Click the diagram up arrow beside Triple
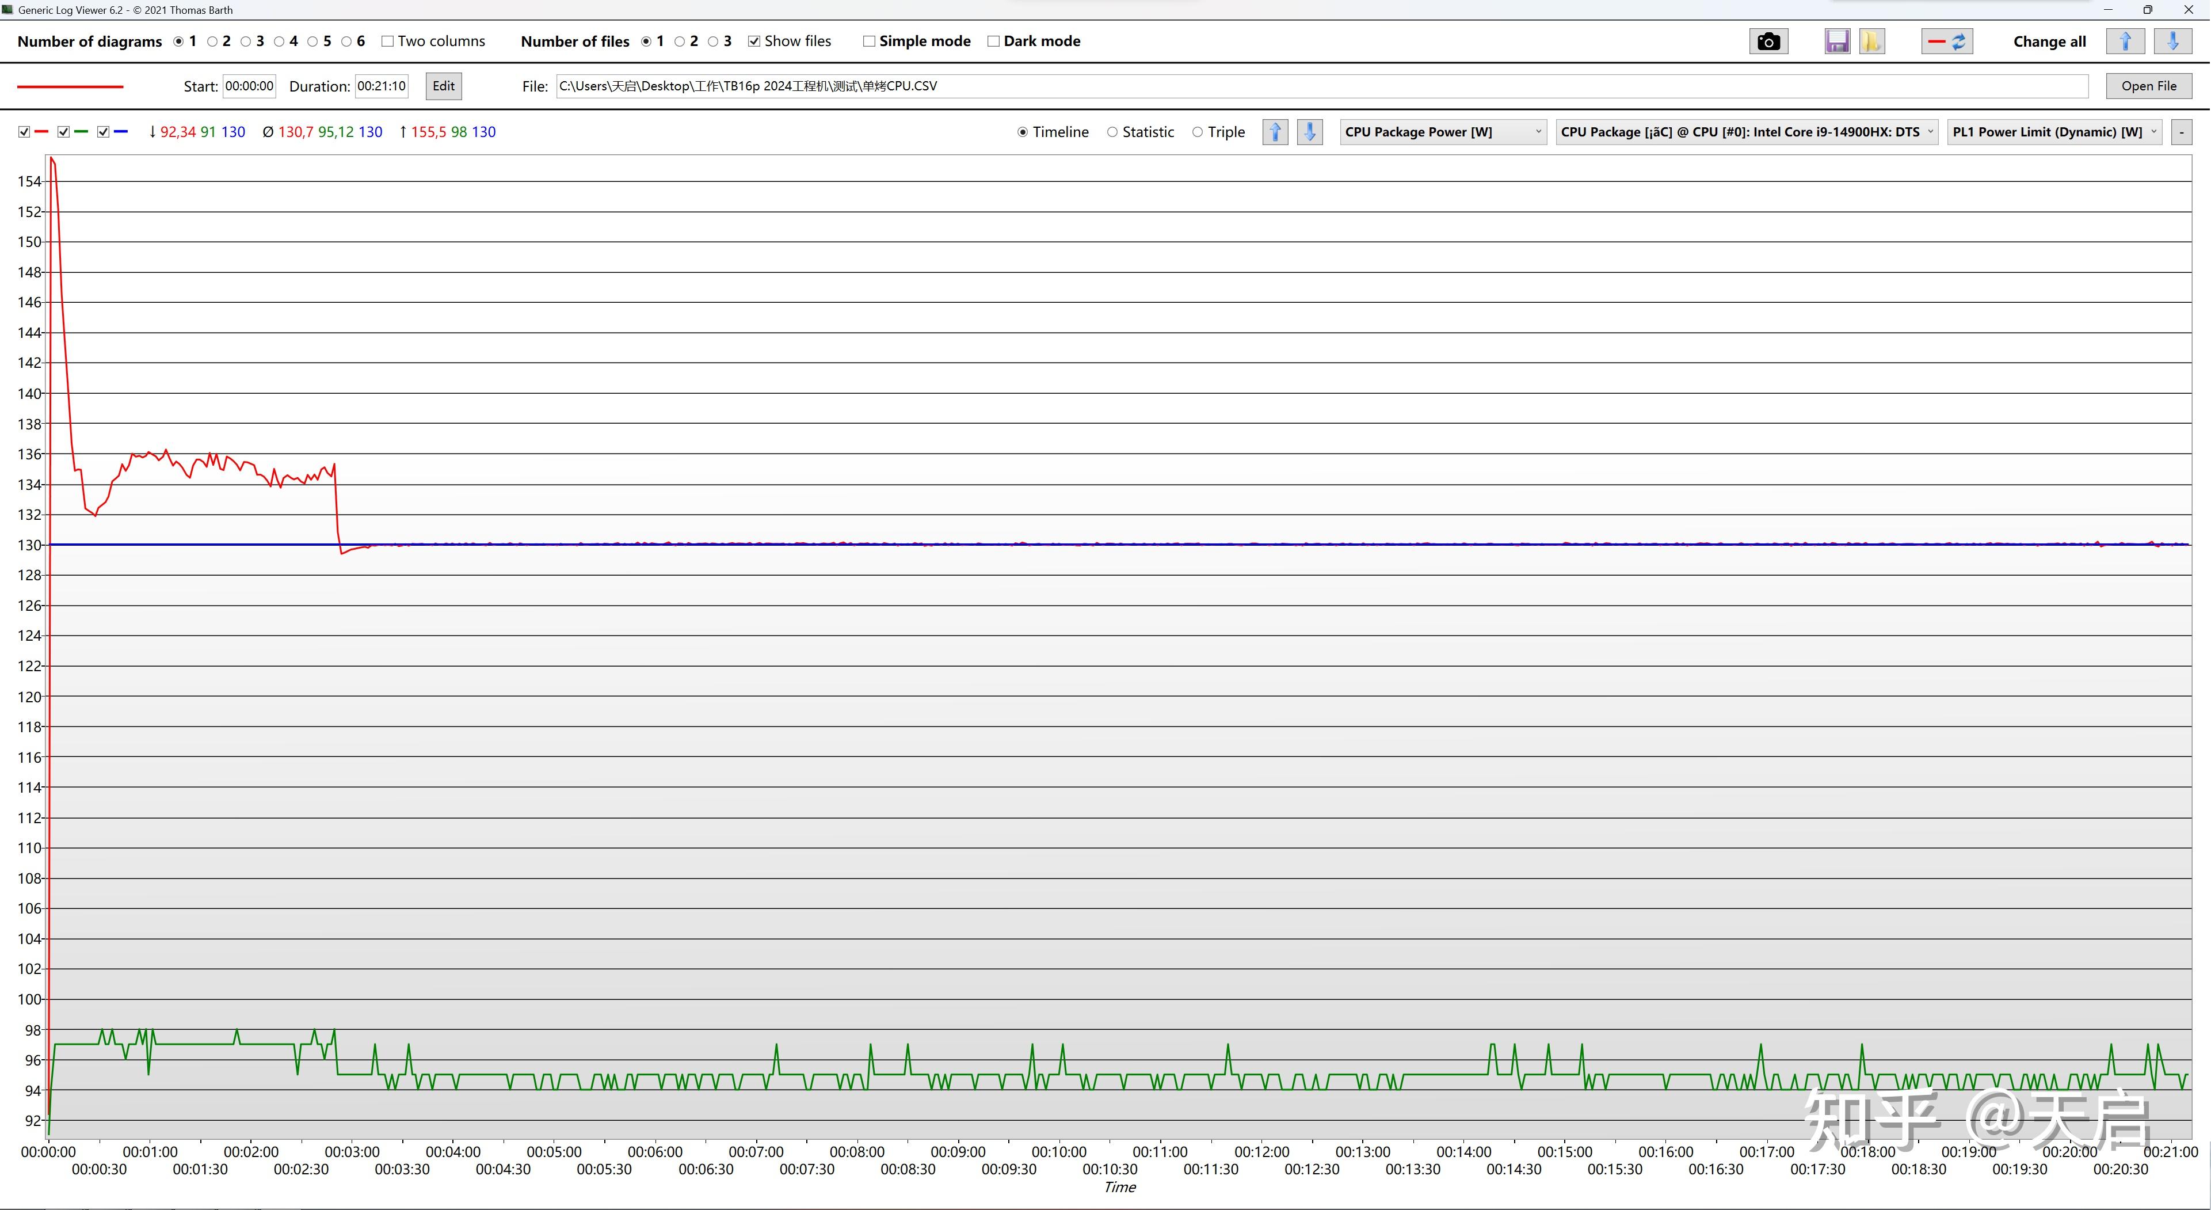The height and width of the screenshot is (1210, 2211). point(1275,132)
